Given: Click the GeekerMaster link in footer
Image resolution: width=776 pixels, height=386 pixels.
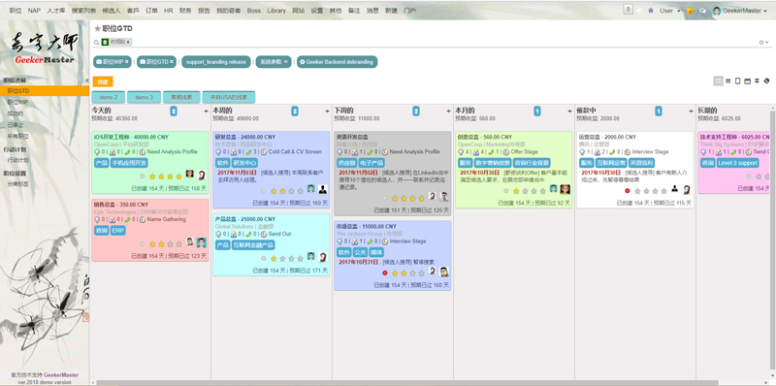Looking at the screenshot, I should [x=61, y=375].
